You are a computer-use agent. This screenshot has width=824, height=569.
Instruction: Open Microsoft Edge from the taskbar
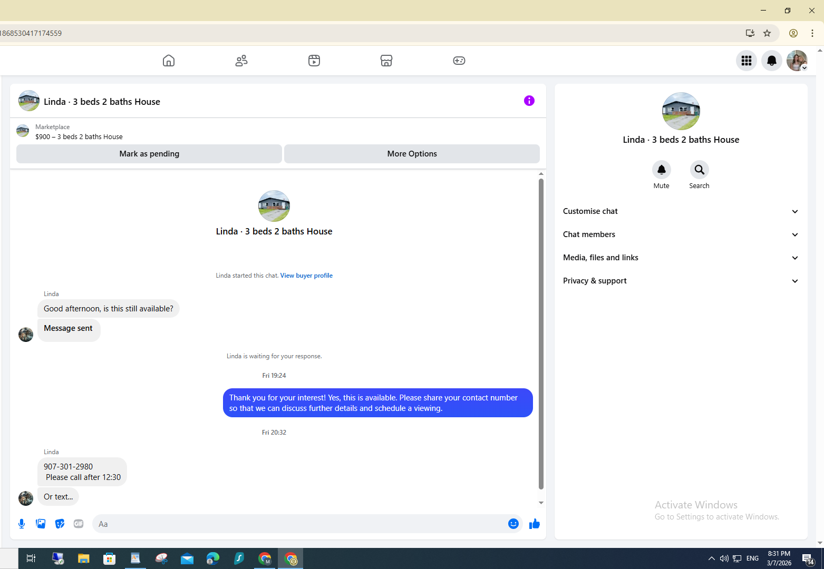pyautogui.click(x=213, y=558)
